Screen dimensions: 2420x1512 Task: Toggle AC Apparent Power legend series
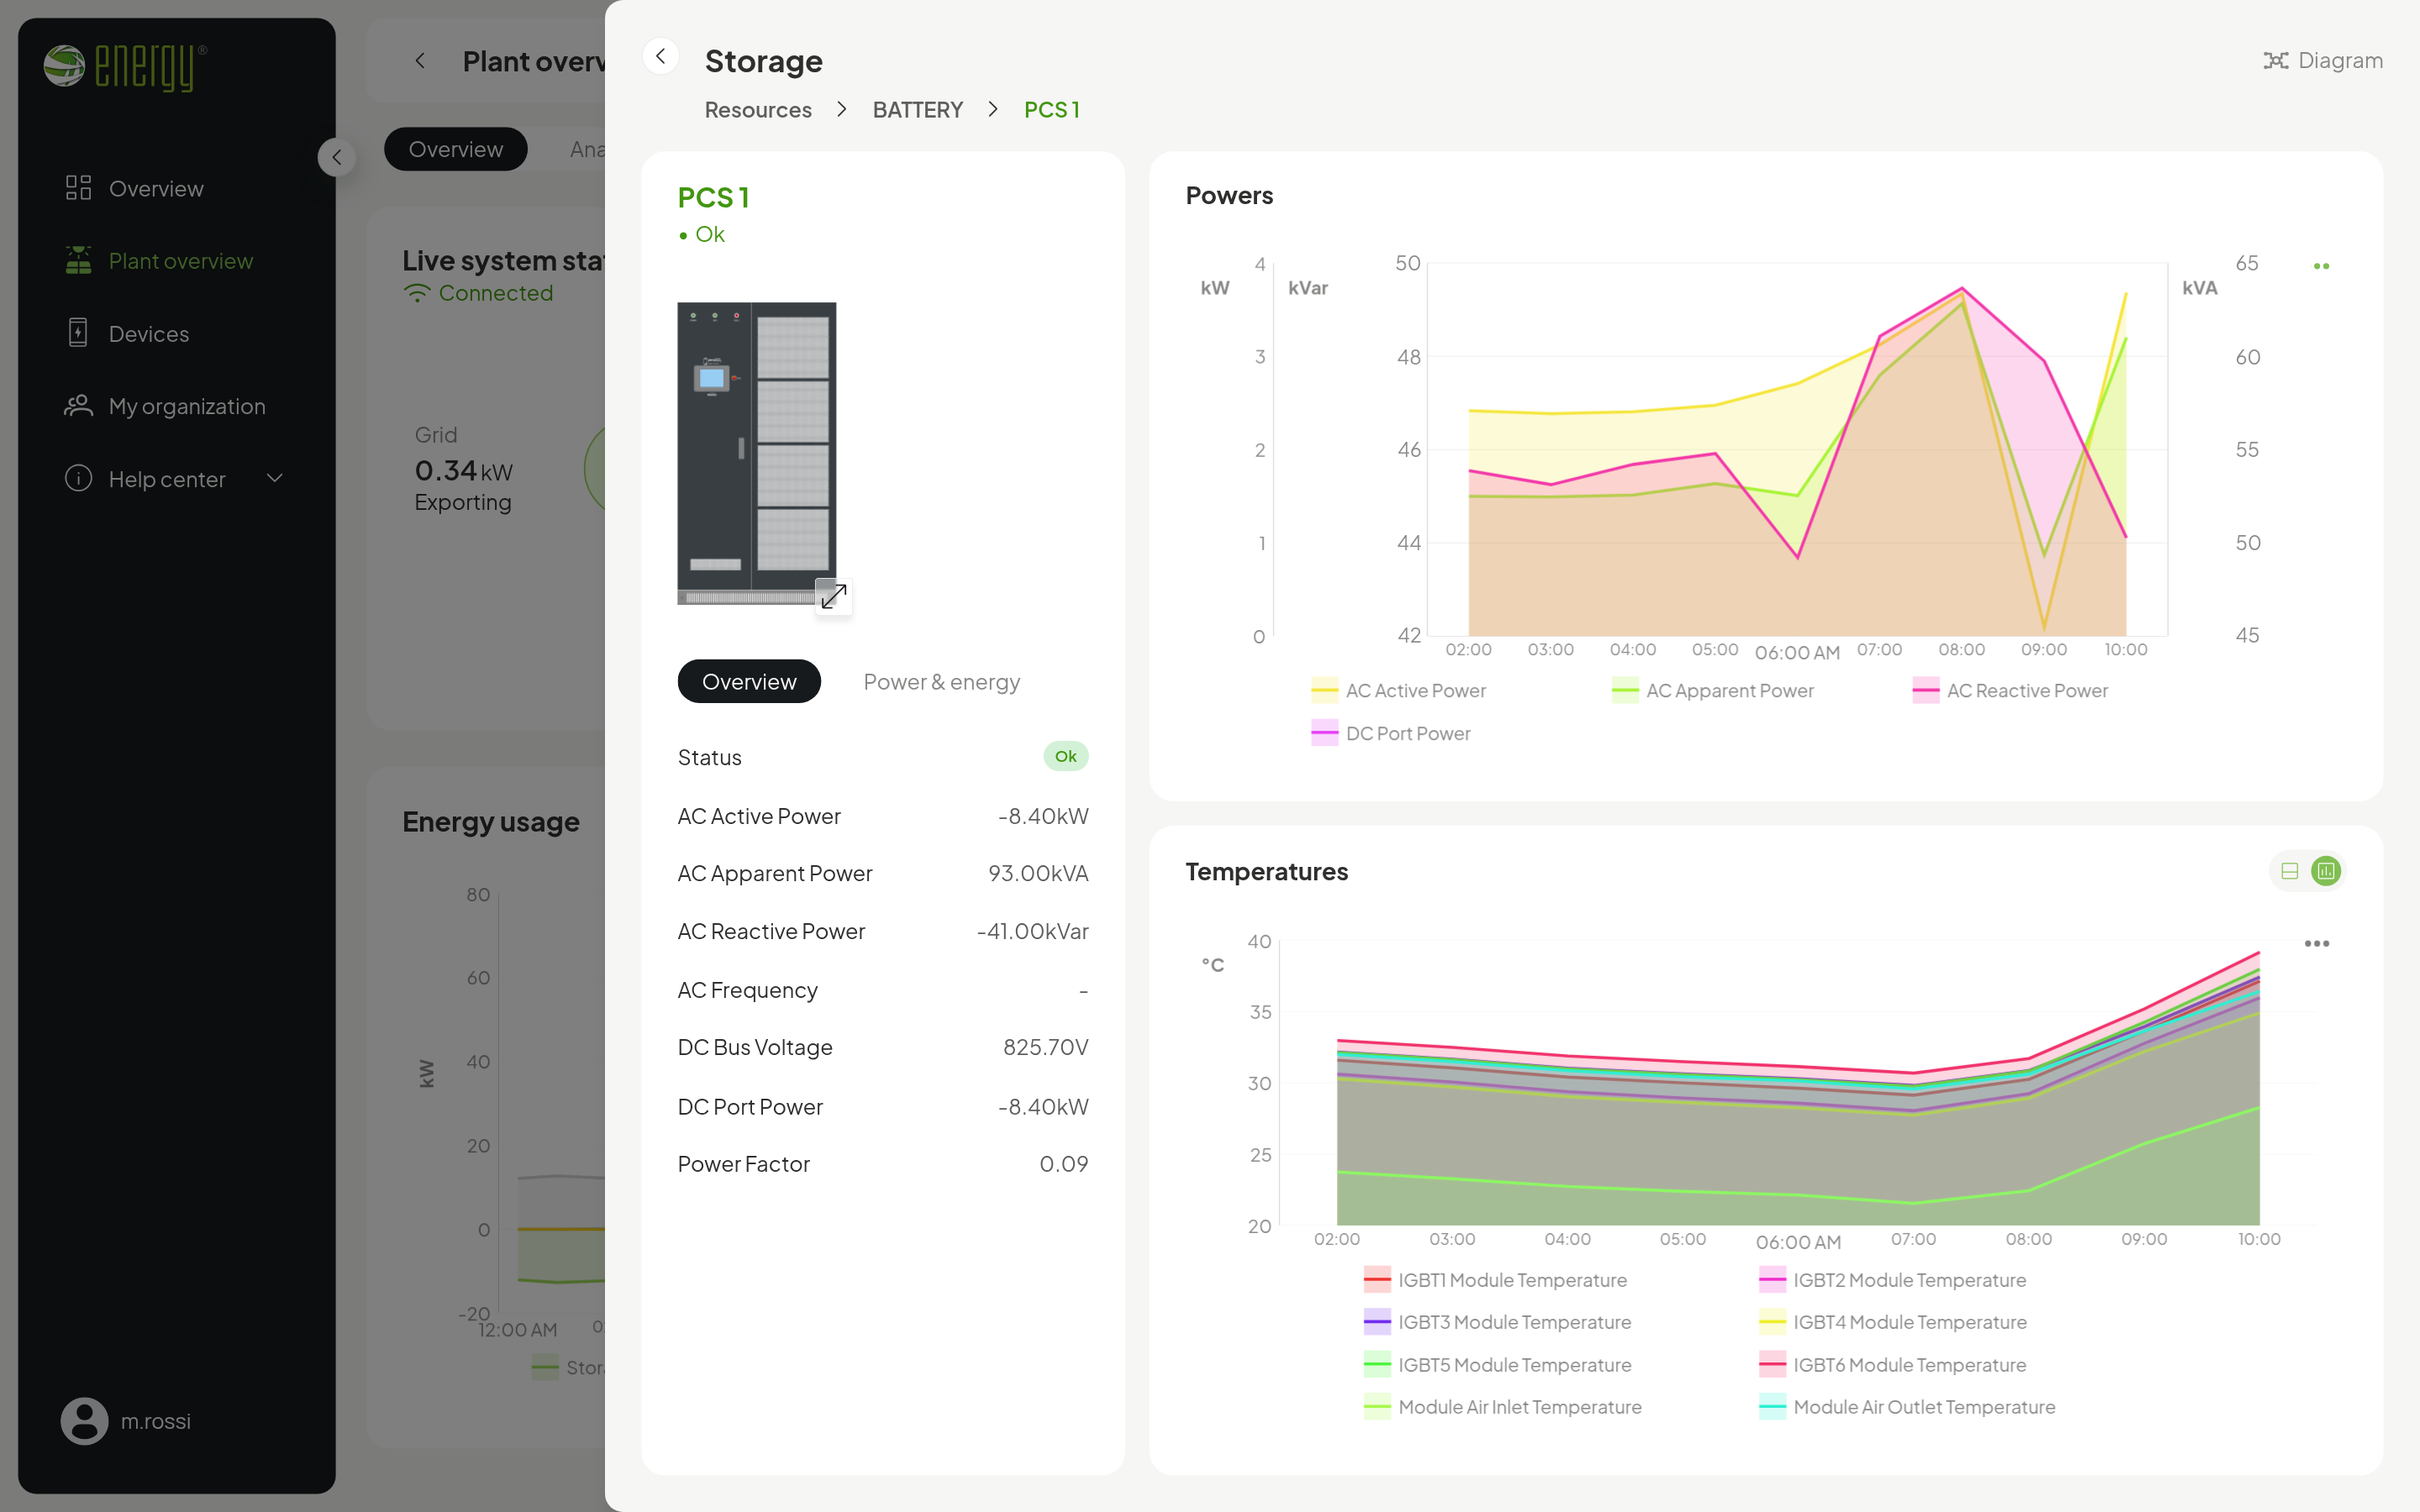click(1712, 691)
